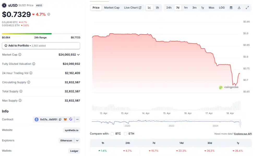Expand chart to fullscreen icon
258x157 pixels.
pyautogui.click(x=247, y=8)
